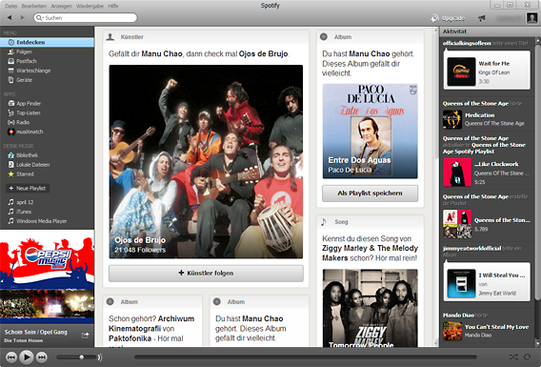Click the next track button
This screenshot has width=541, height=367.
[x=42, y=357]
